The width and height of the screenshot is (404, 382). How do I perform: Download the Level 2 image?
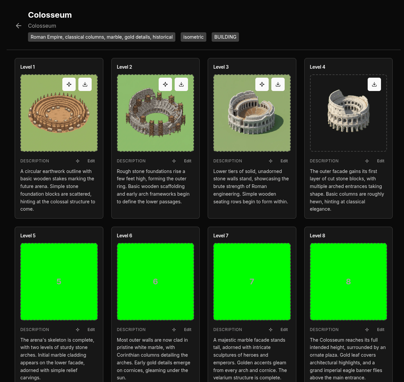click(x=181, y=84)
